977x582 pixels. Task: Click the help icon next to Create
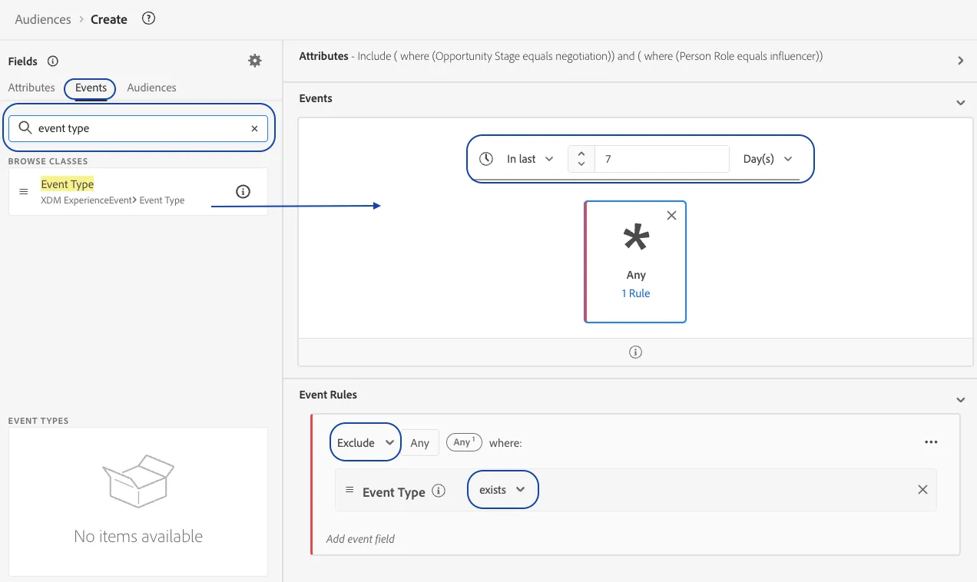click(149, 18)
